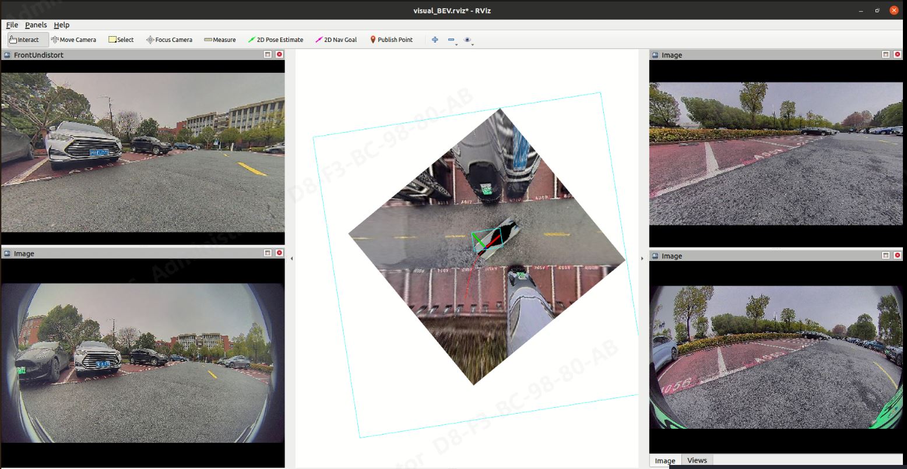Activate the Move Camera tool
This screenshot has width=907, height=469.
click(x=73, y=40)
